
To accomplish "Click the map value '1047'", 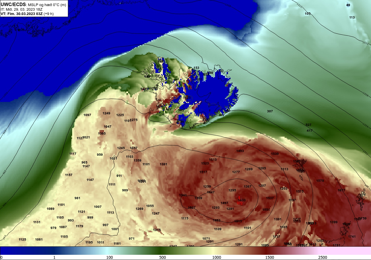I will (108, 127).
